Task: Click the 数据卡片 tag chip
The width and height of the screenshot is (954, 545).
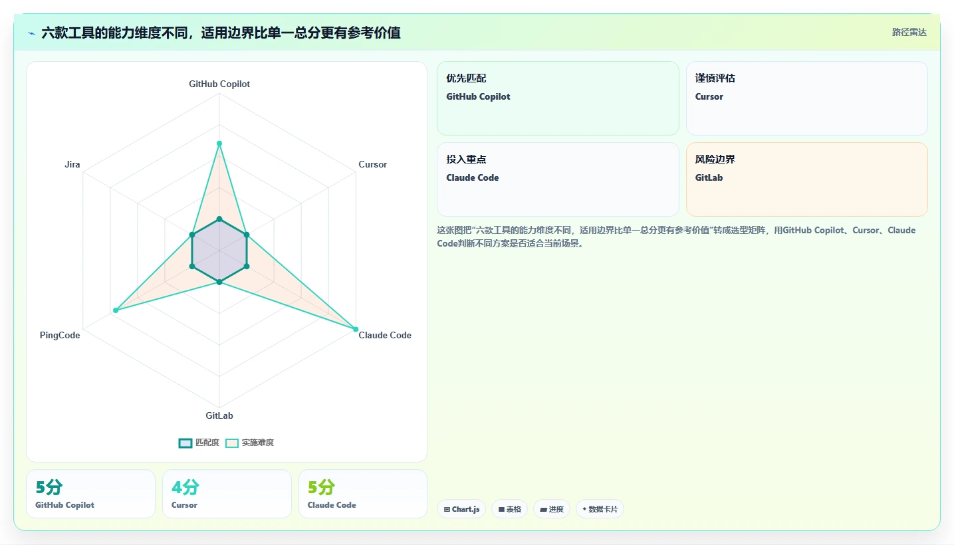Action: tap(600, 509)
